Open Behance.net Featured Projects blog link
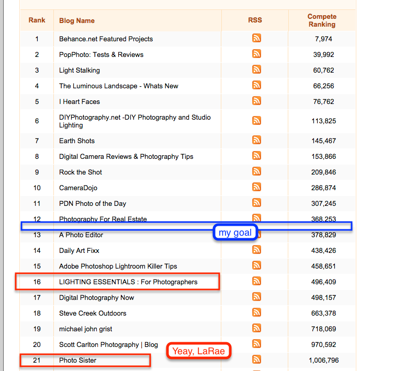 pyautogui.click(x=106, y=39)
